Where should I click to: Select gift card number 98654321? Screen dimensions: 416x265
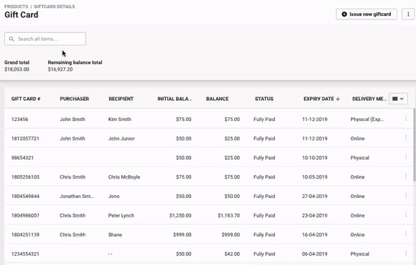[x=22, y=158]
